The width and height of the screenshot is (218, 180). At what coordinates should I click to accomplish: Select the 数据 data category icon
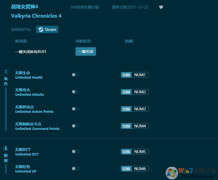click(6, 148)
